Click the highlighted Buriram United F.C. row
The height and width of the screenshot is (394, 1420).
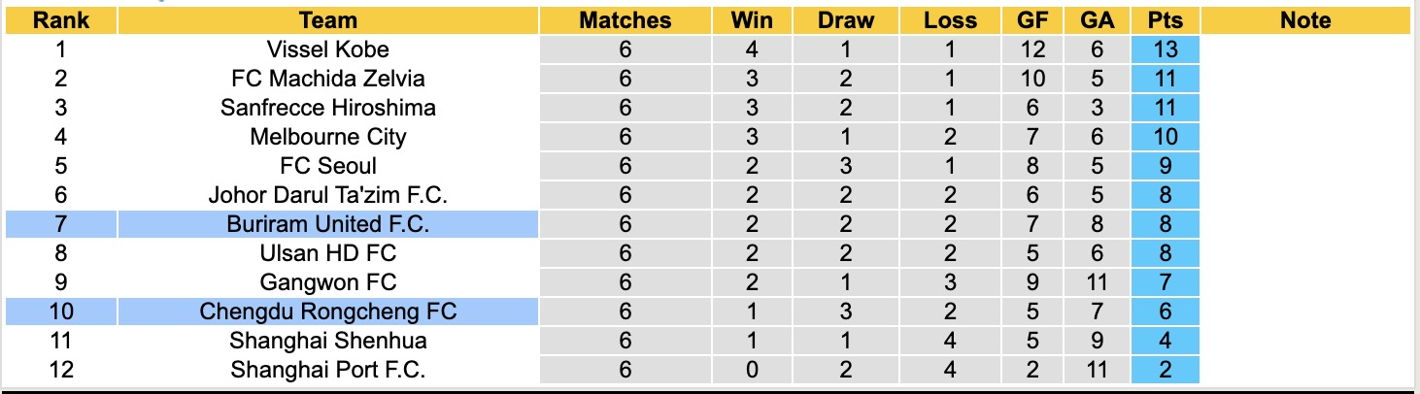click(x=327, y=224)
